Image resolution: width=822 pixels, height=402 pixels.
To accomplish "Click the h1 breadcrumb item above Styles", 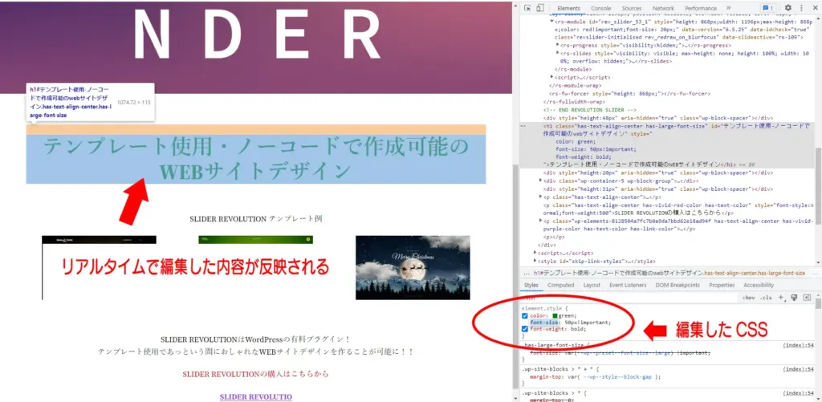I will 669,273.
